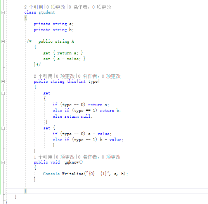The width and height of the screenshot is (208, 204).
Task: Click the 'public string this[int type]' declaration
Action: (66, 82)
